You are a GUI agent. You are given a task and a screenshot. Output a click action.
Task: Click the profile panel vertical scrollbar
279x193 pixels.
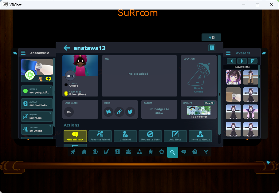tap(219, 95)
